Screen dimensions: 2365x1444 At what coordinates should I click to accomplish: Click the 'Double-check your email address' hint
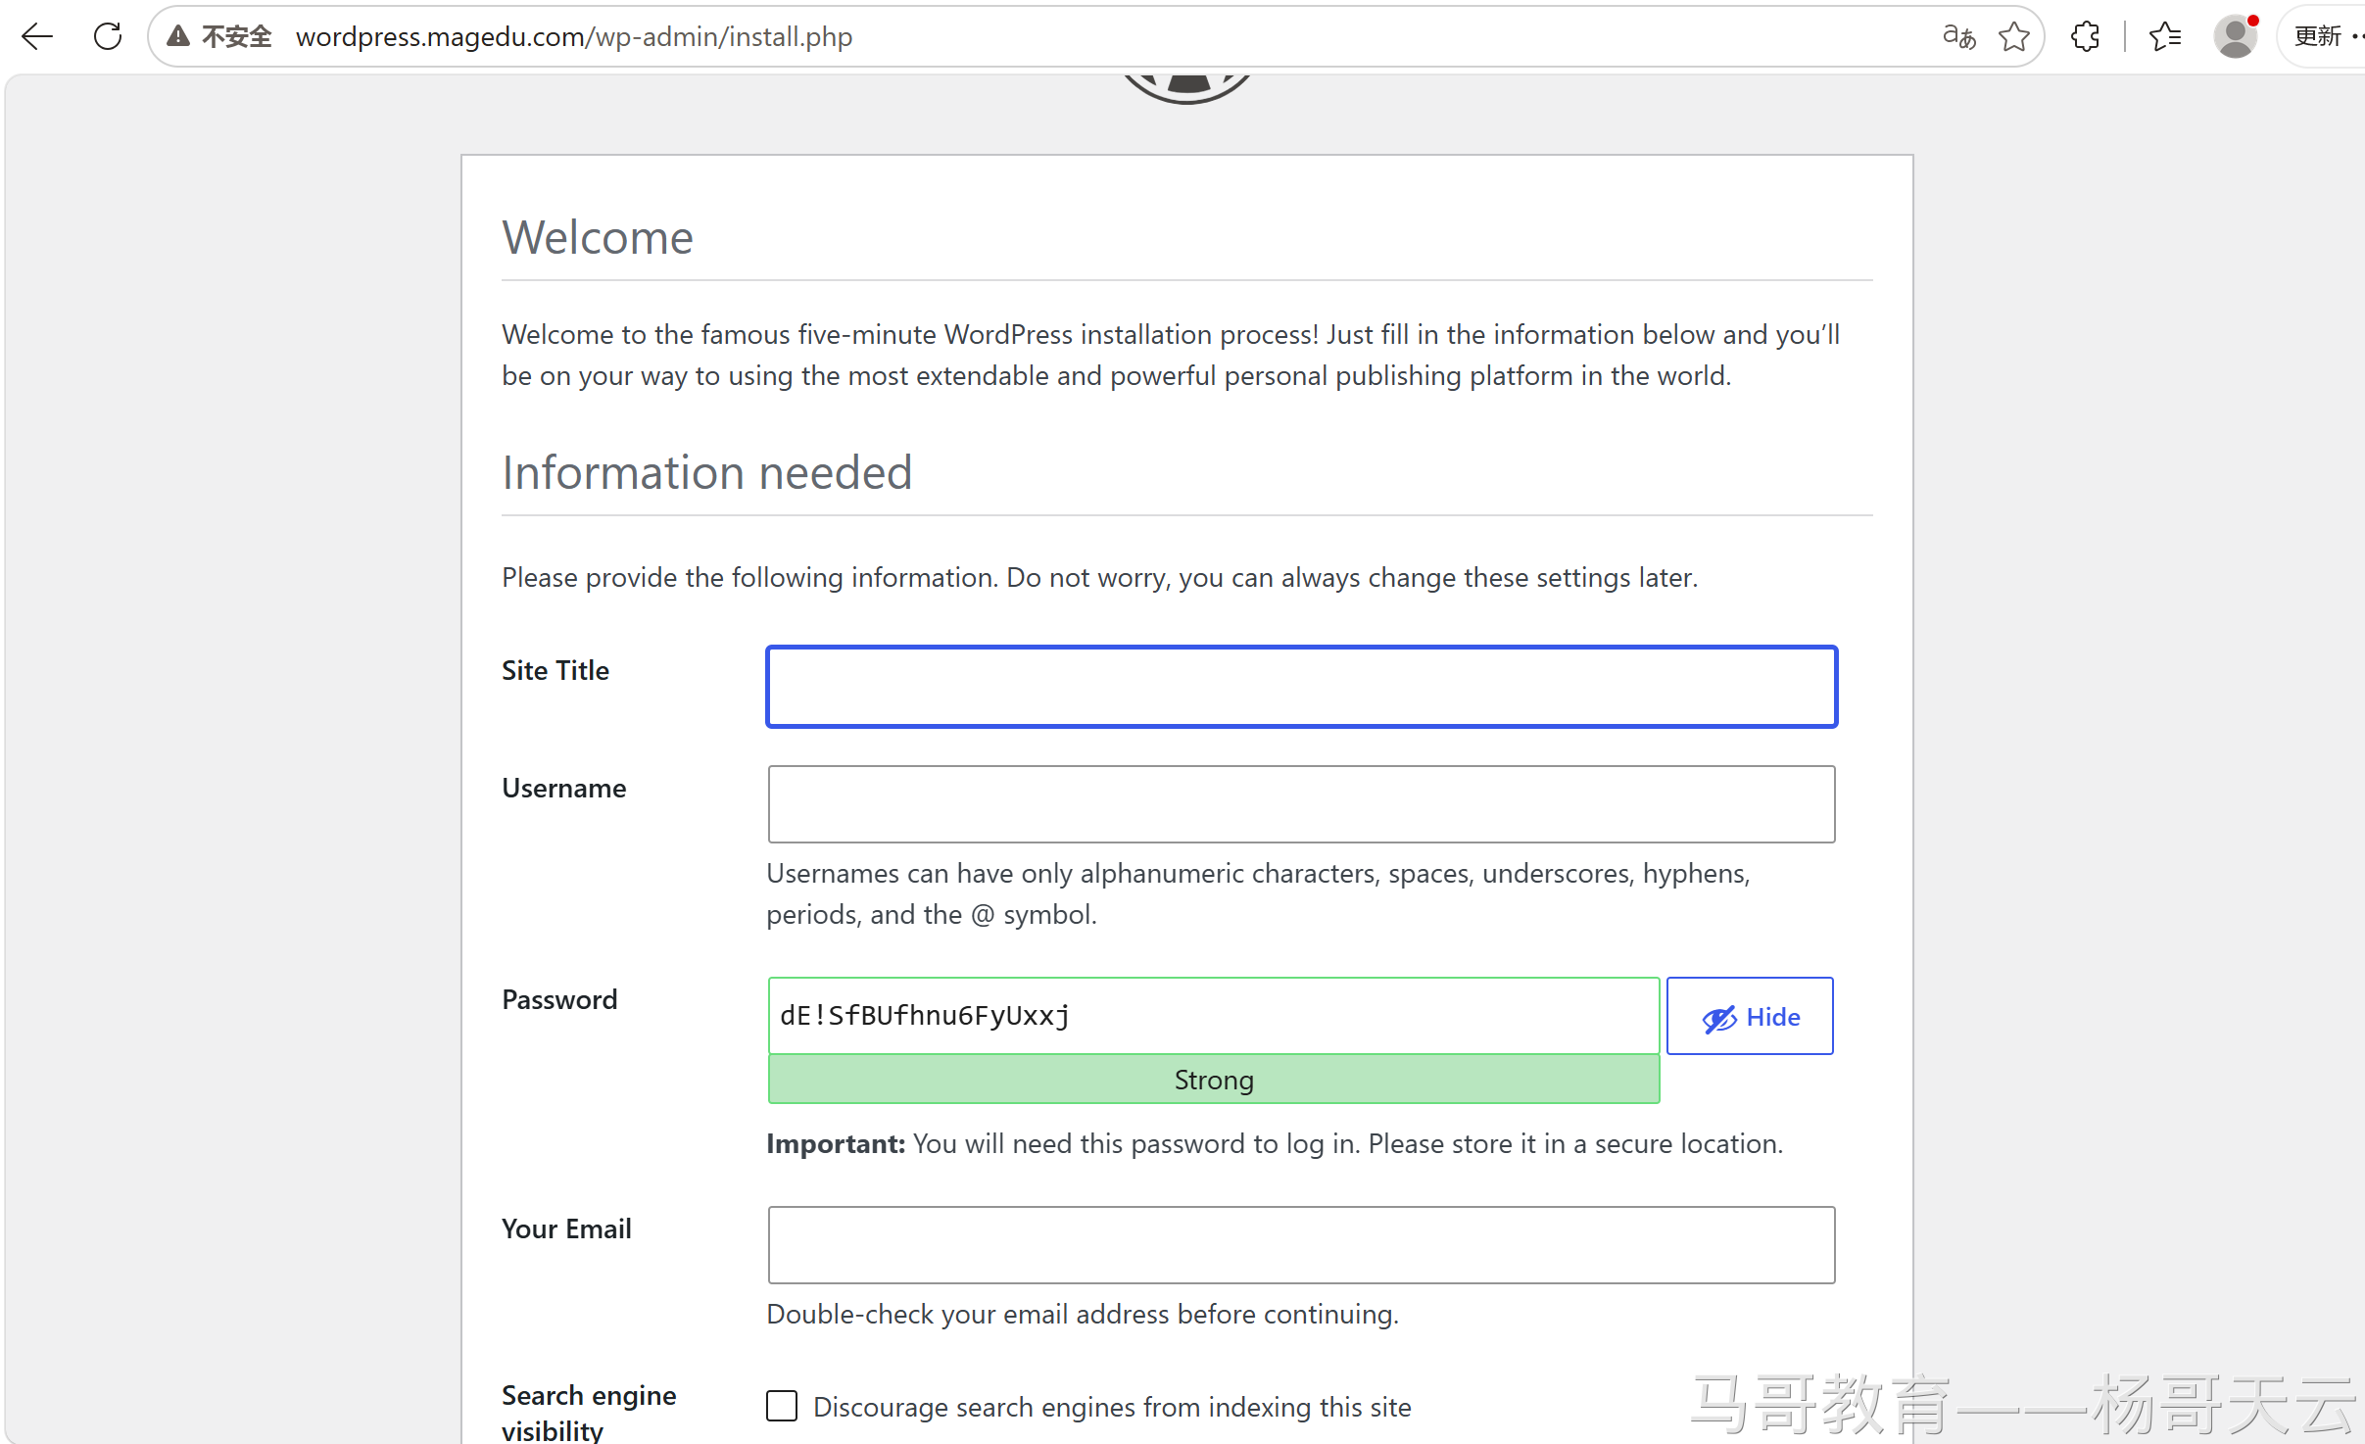coord(1083,1314)
